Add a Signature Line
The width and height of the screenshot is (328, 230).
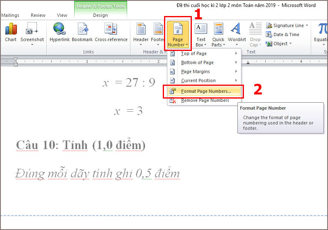click(287, 25)
